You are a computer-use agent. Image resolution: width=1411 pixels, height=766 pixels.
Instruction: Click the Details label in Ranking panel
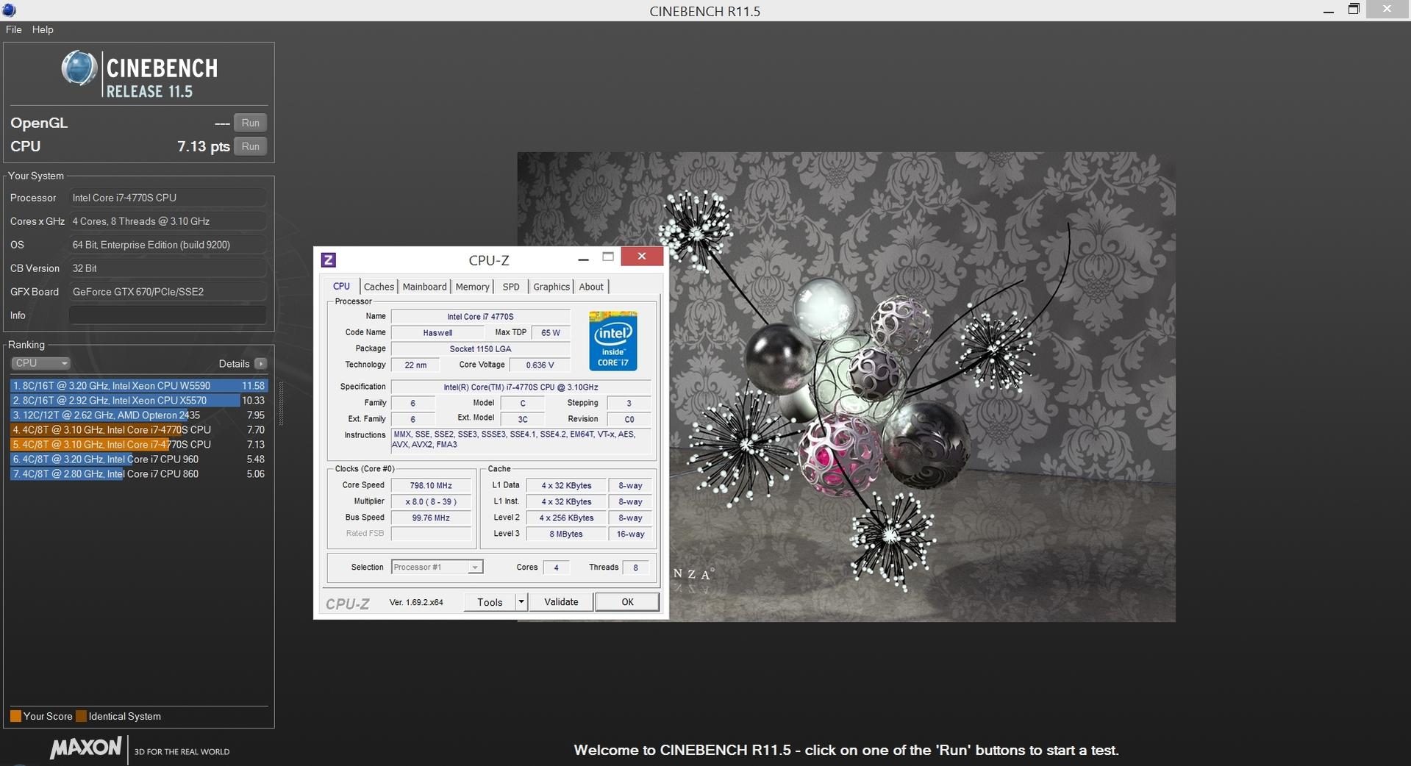234,363
